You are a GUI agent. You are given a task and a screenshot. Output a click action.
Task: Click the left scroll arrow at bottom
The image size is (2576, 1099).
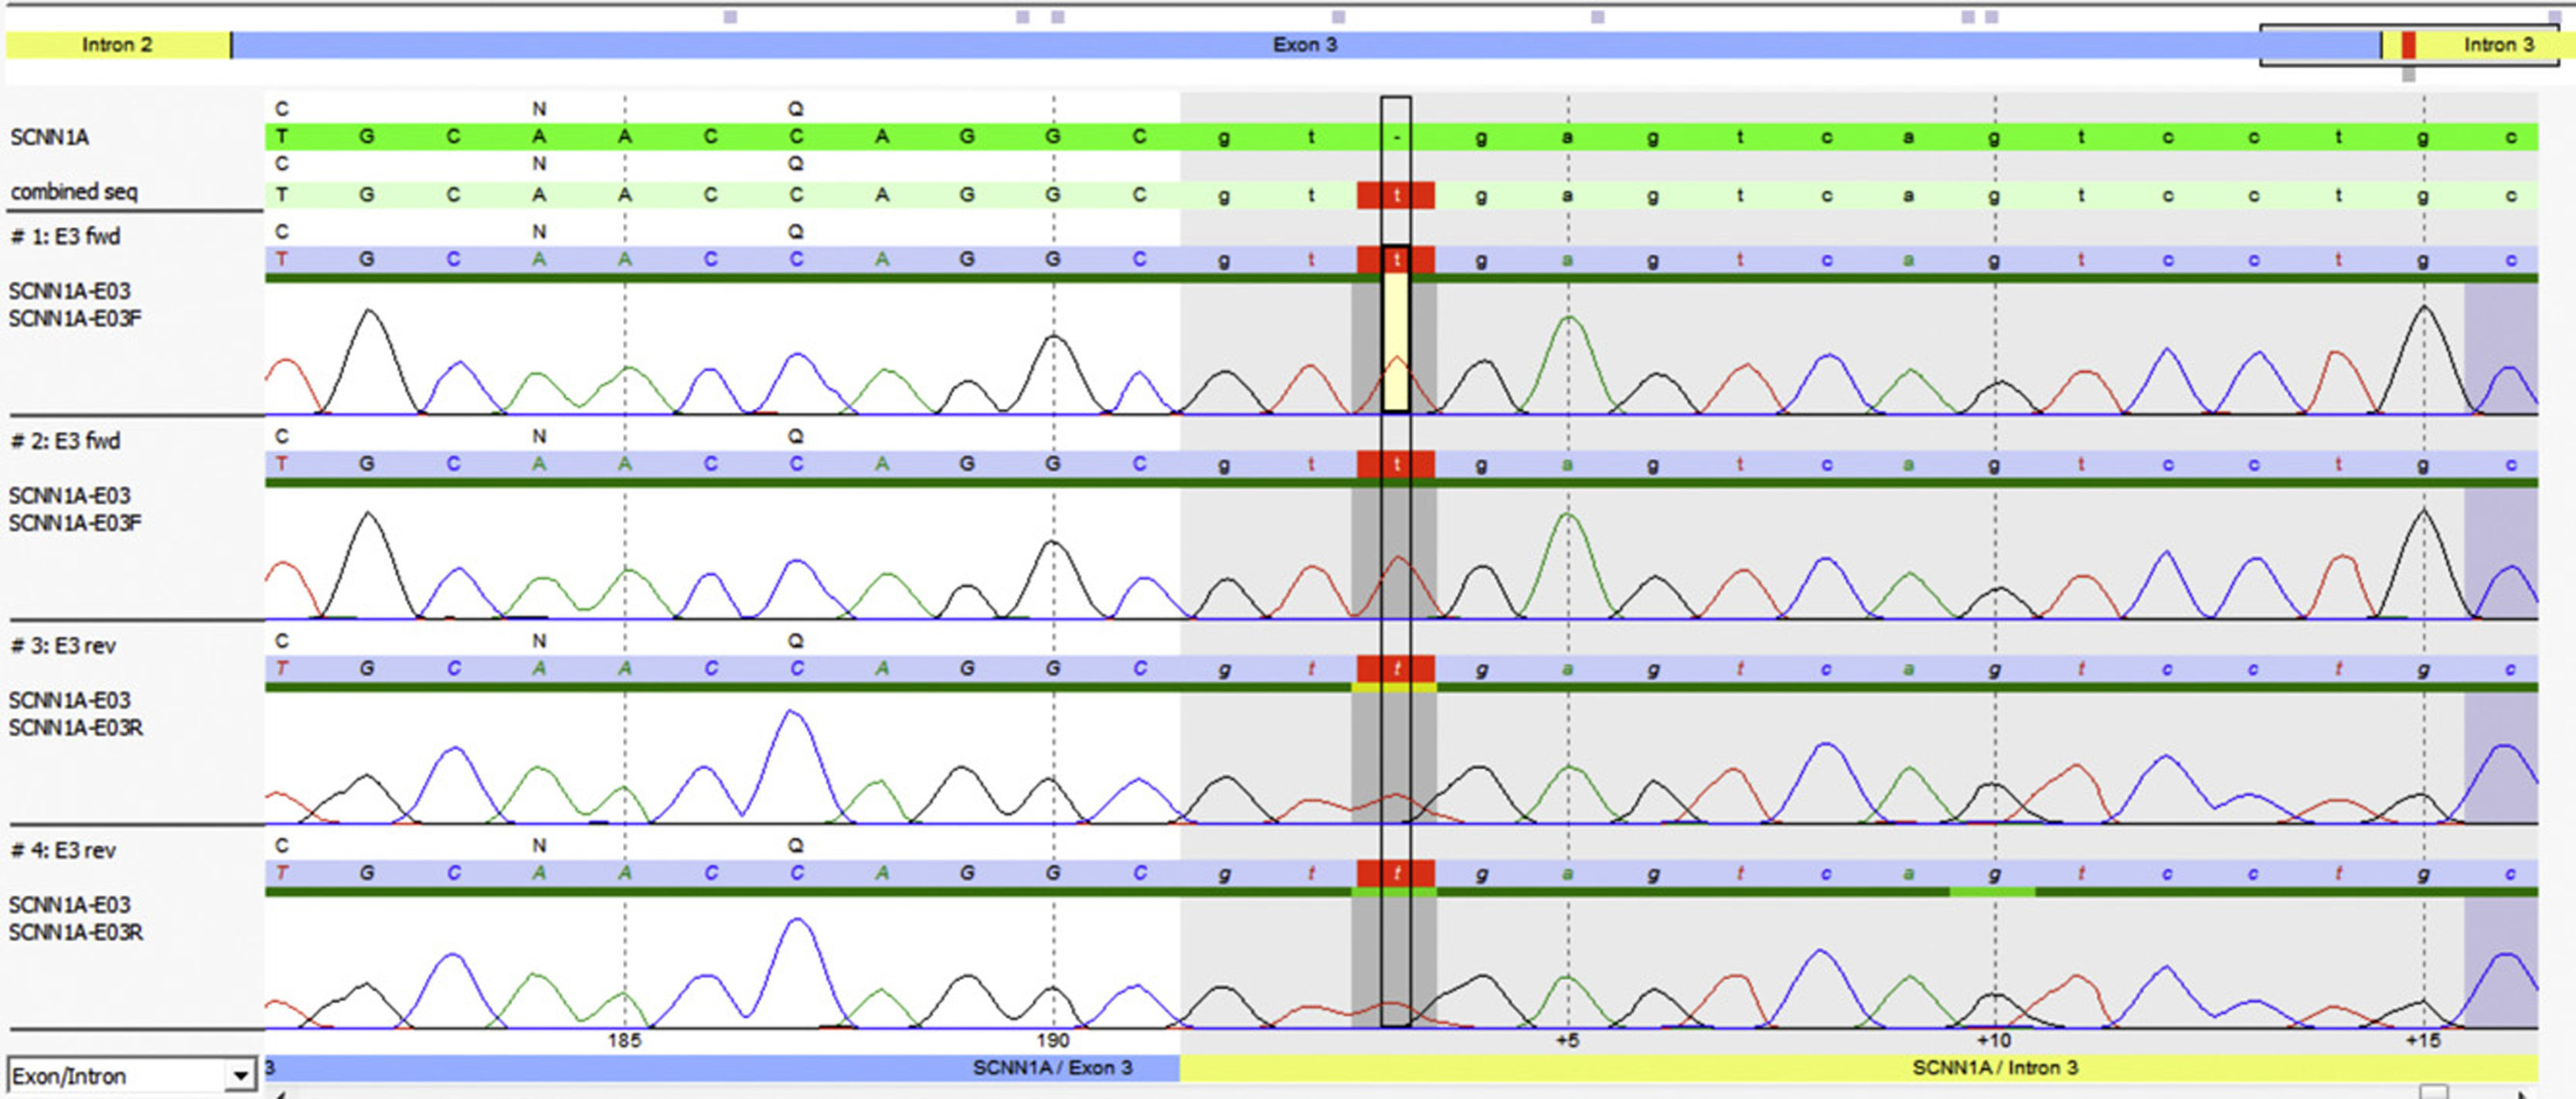(x=280, y=1094)
